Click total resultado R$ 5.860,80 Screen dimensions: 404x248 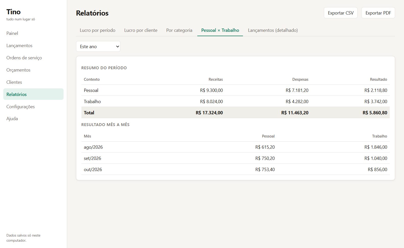pyautogui.click(x=375, y=113)
